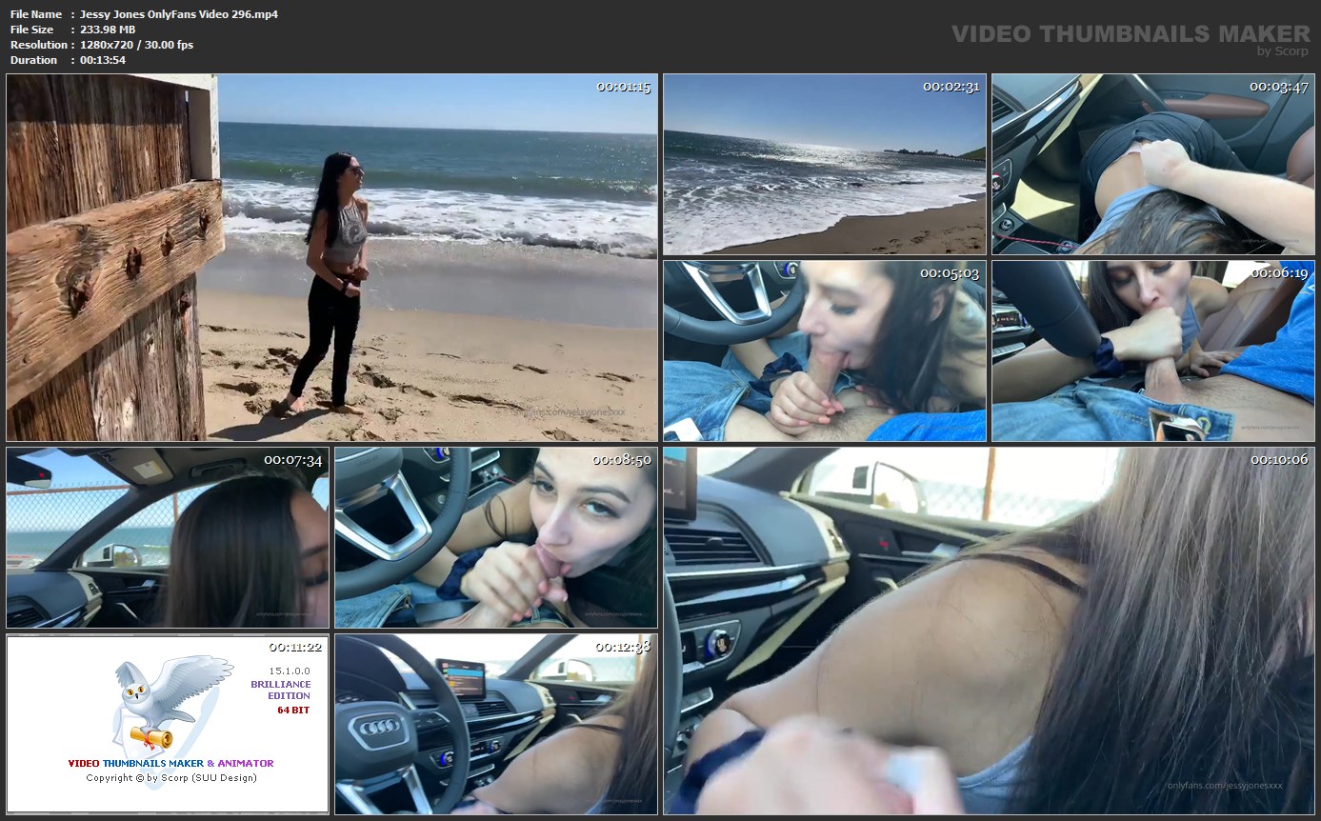This screenshot has height=821, width=1321.
Task: Click the 00:08:50 timestamp label
Action: click(x=623, y=460)
